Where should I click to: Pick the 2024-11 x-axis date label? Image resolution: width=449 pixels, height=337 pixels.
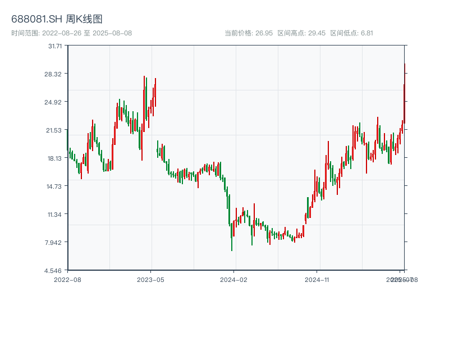318,279
